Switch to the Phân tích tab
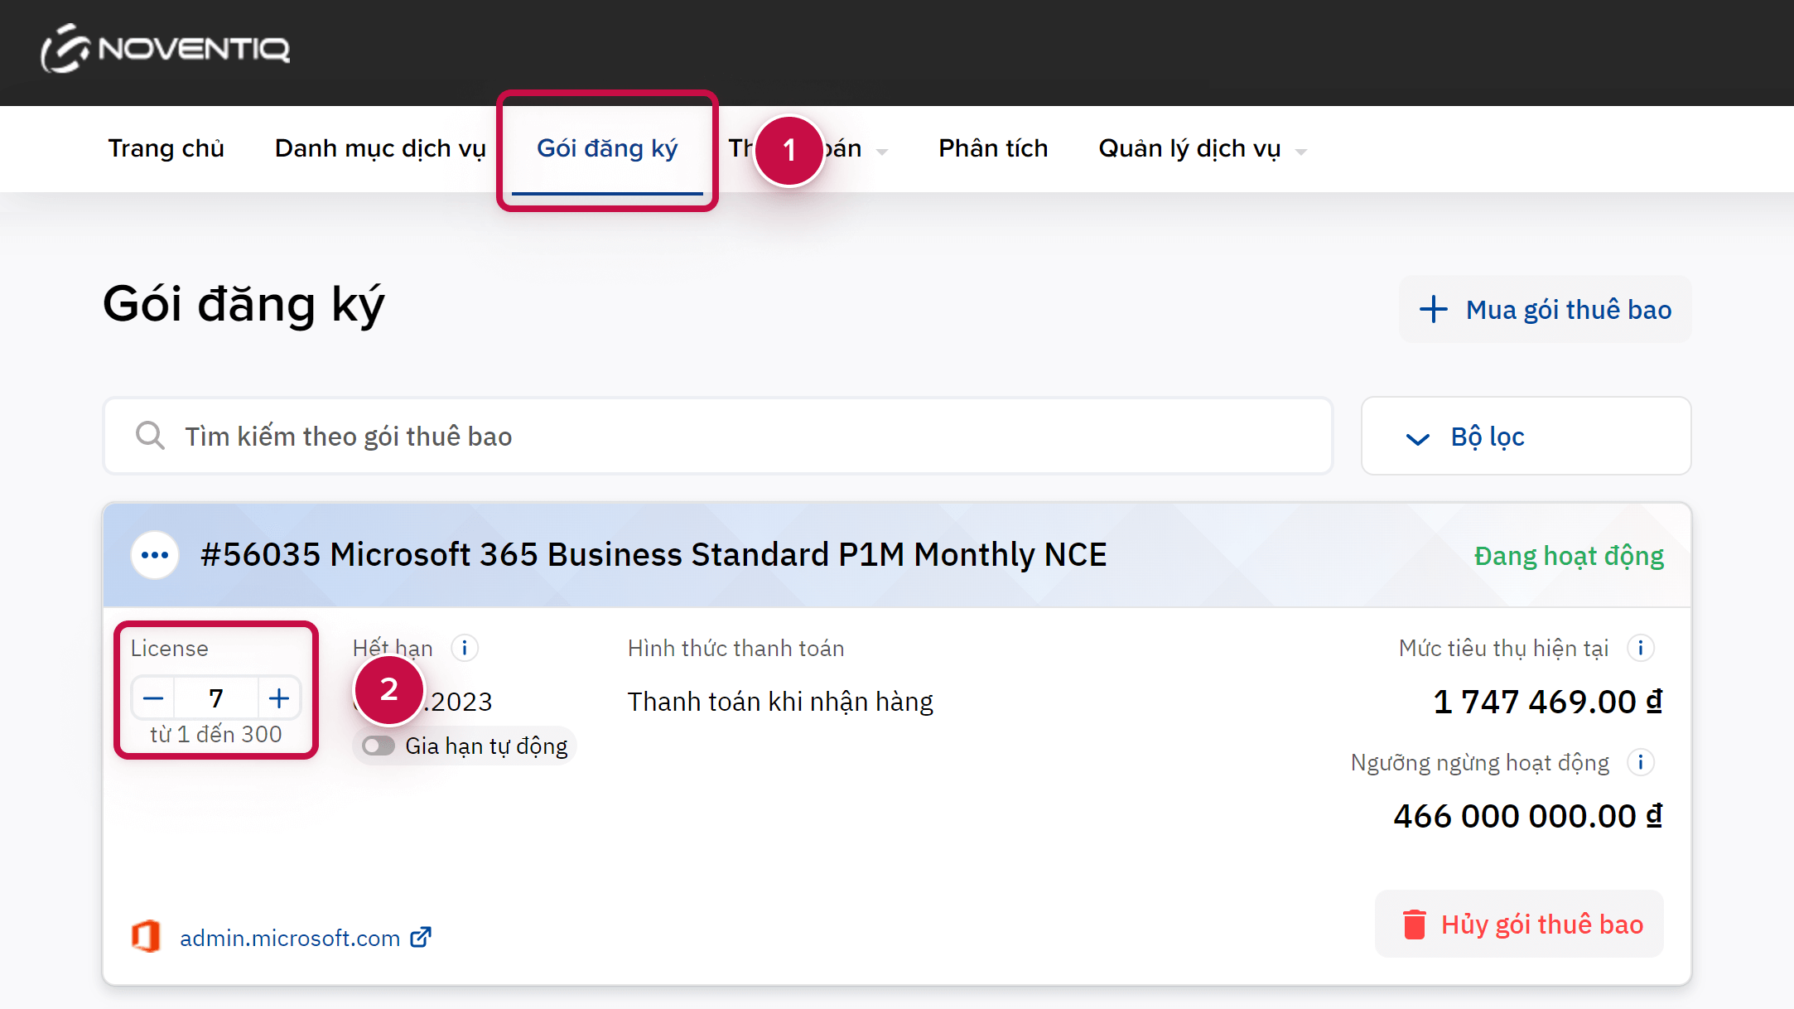This screenshot has height=1009, width=1794. point(993,149)
